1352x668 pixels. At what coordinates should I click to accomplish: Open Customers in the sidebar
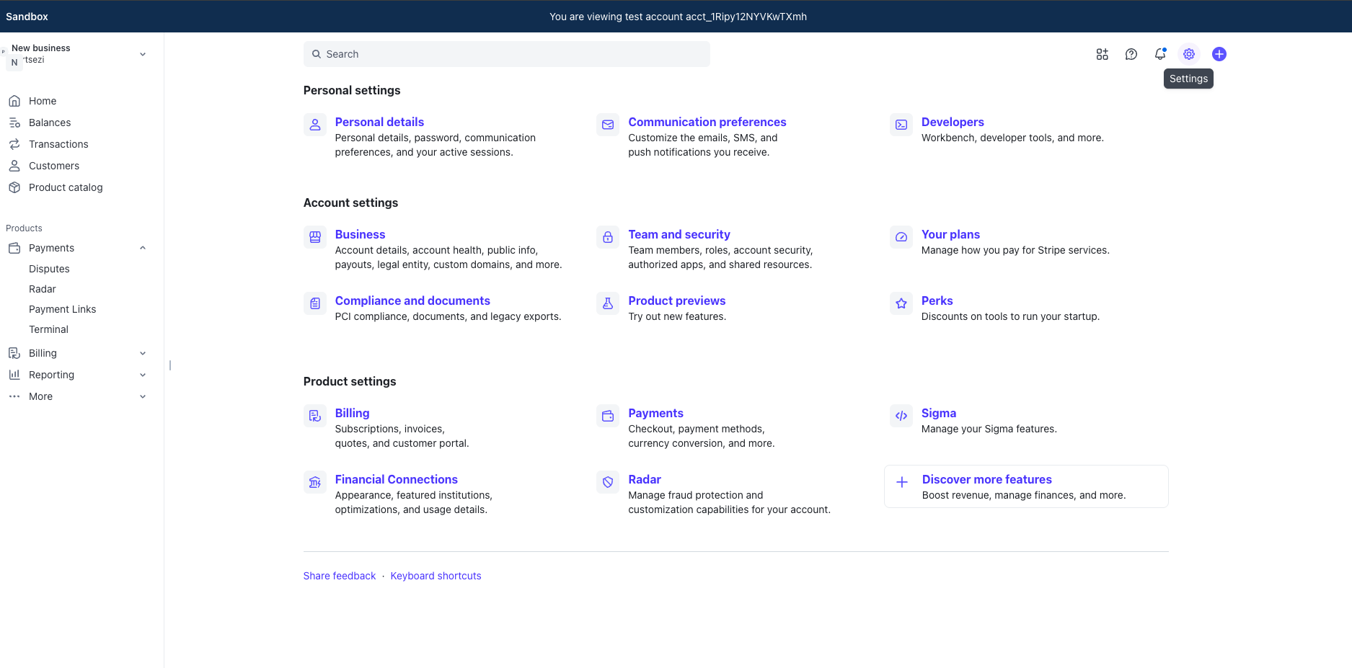54,166
